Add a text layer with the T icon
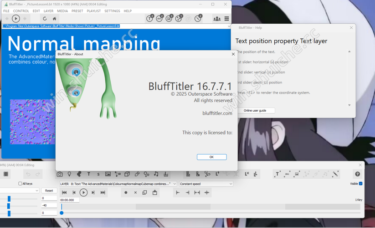Viewport: 375px width, 228px height. point(89,174)
